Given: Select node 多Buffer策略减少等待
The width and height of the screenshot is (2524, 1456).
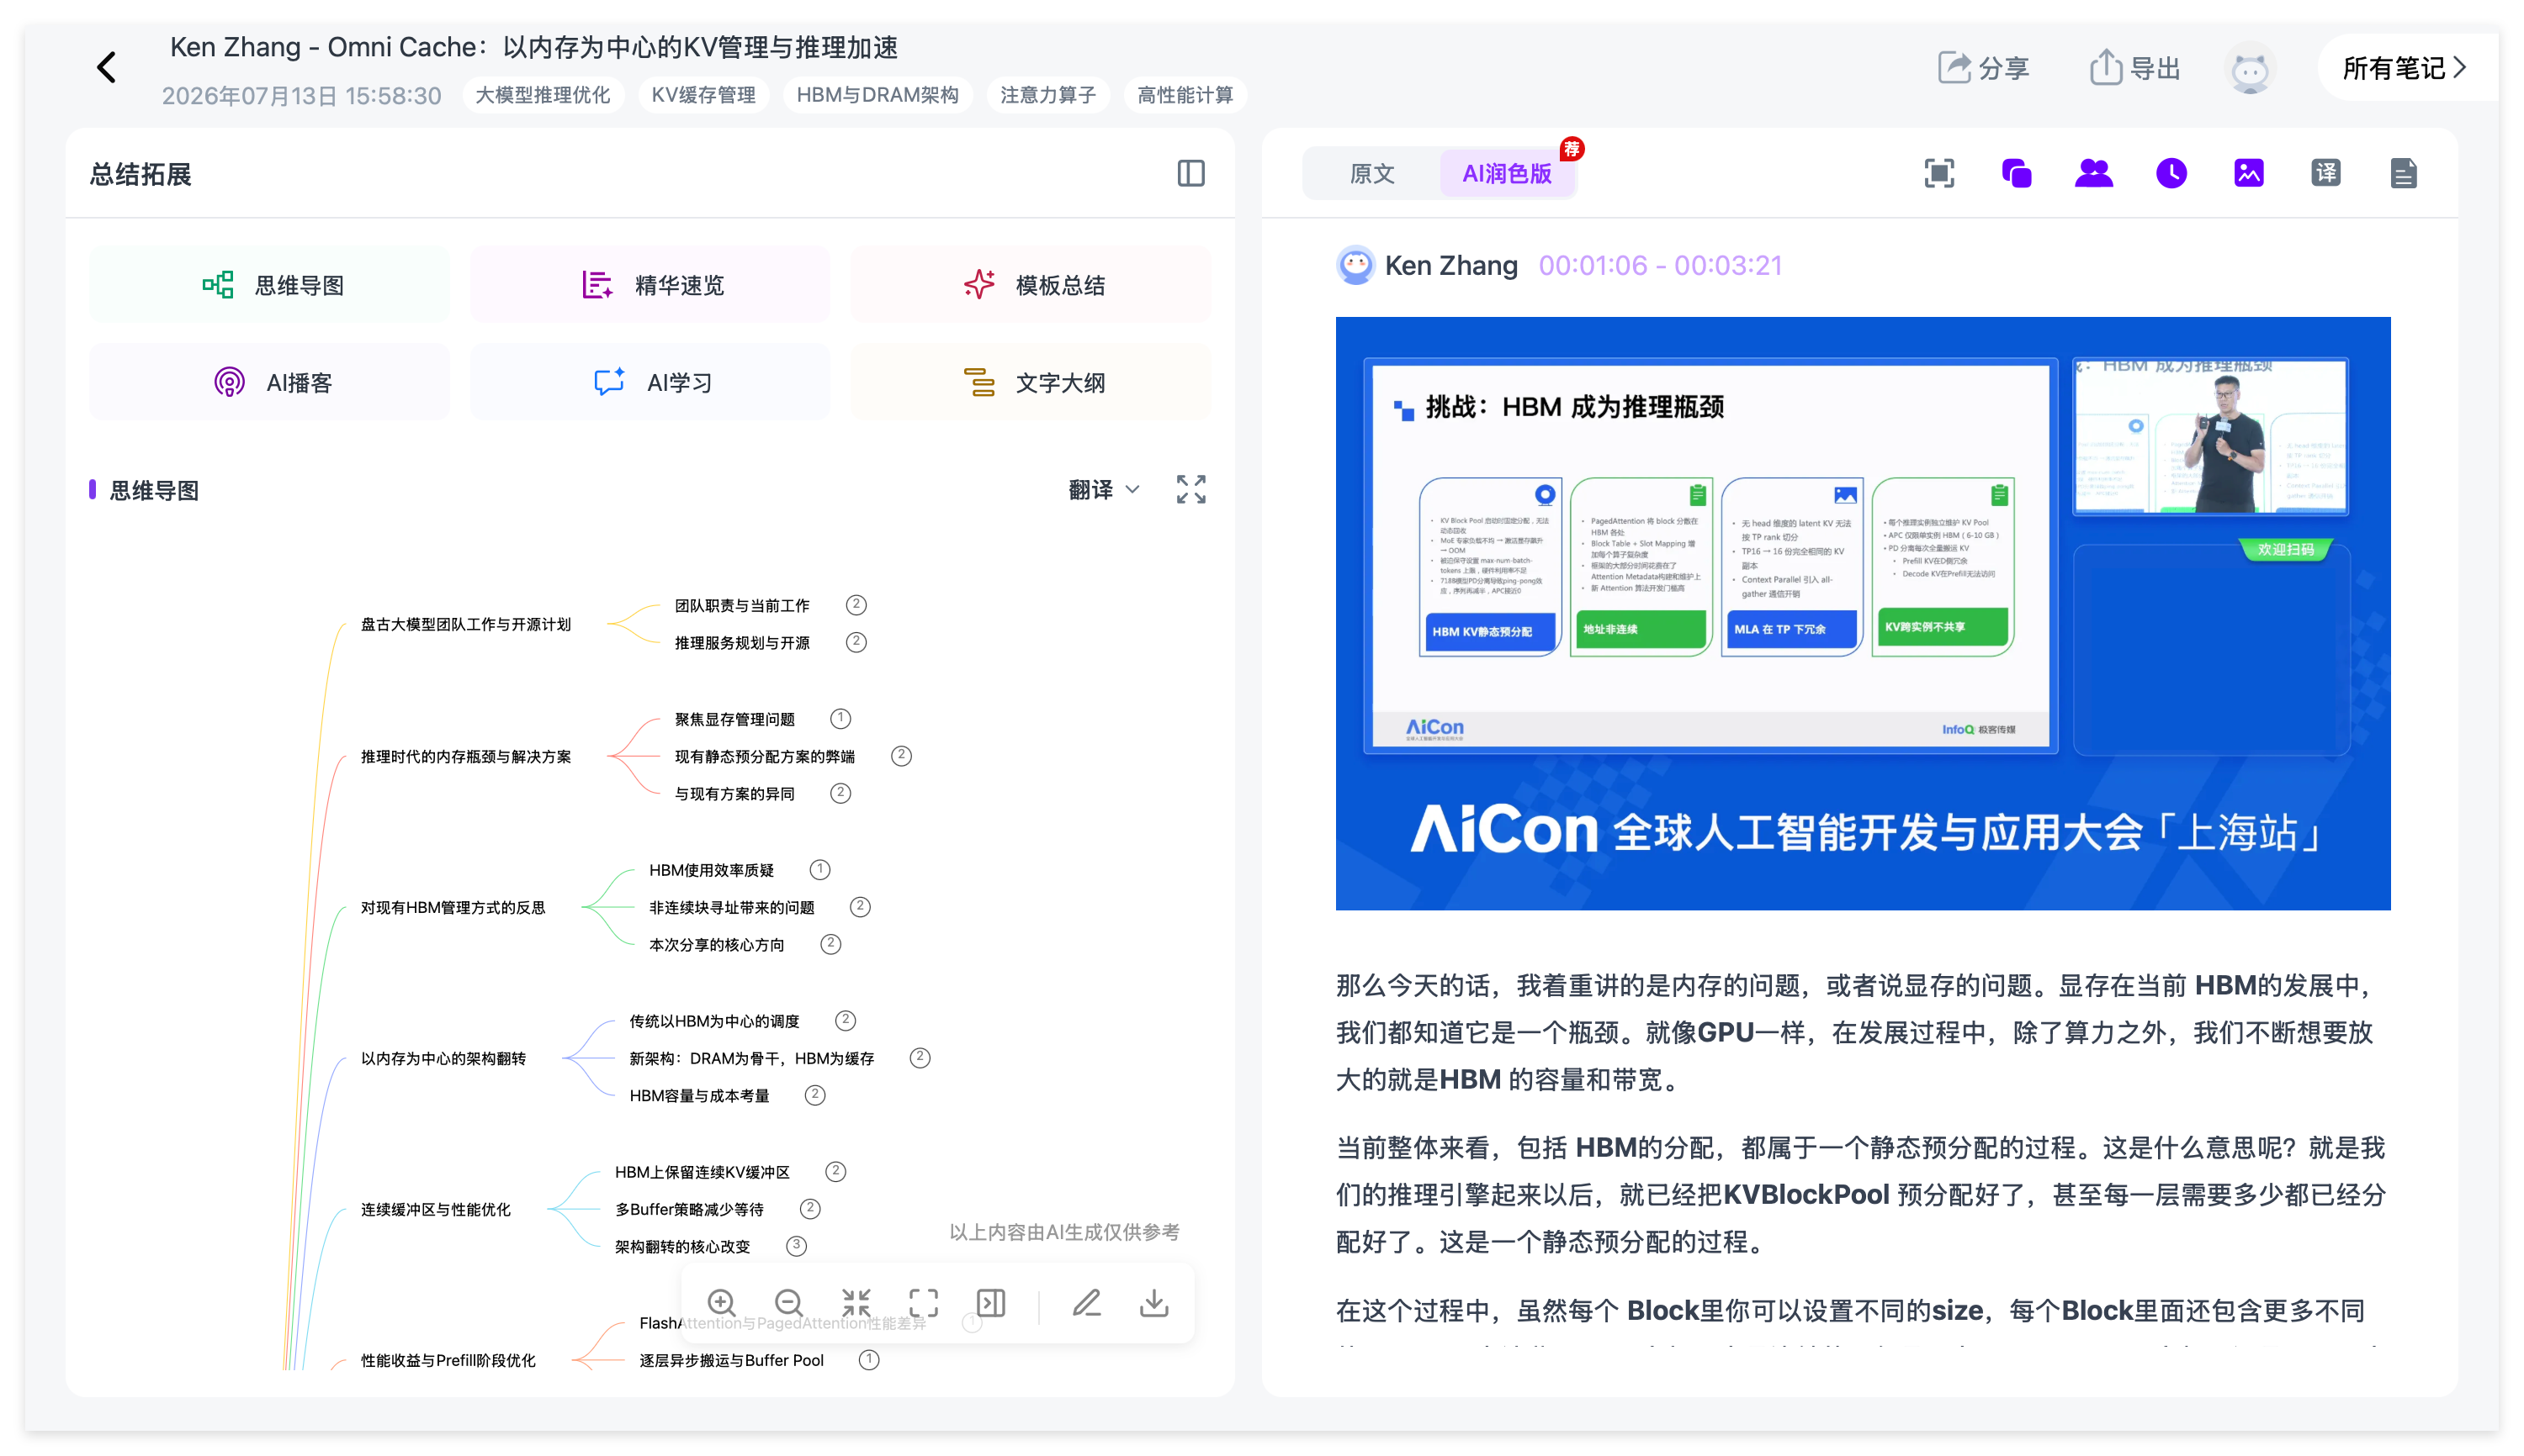Looking at the screenshot, I should (688, 1210).
